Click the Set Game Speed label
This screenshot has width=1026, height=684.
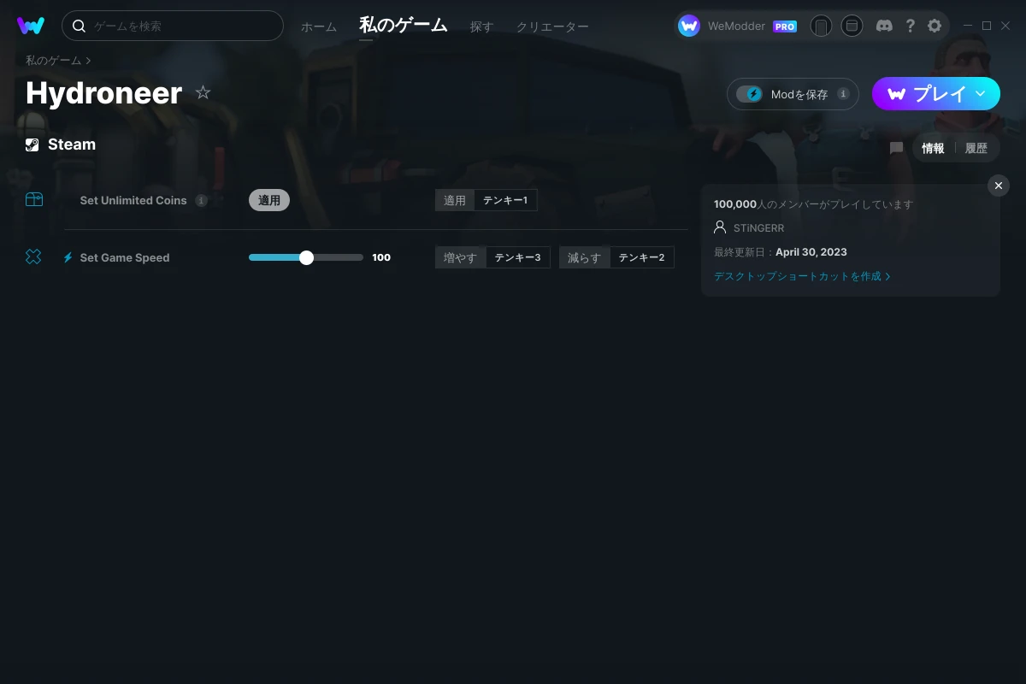(125, 257)
